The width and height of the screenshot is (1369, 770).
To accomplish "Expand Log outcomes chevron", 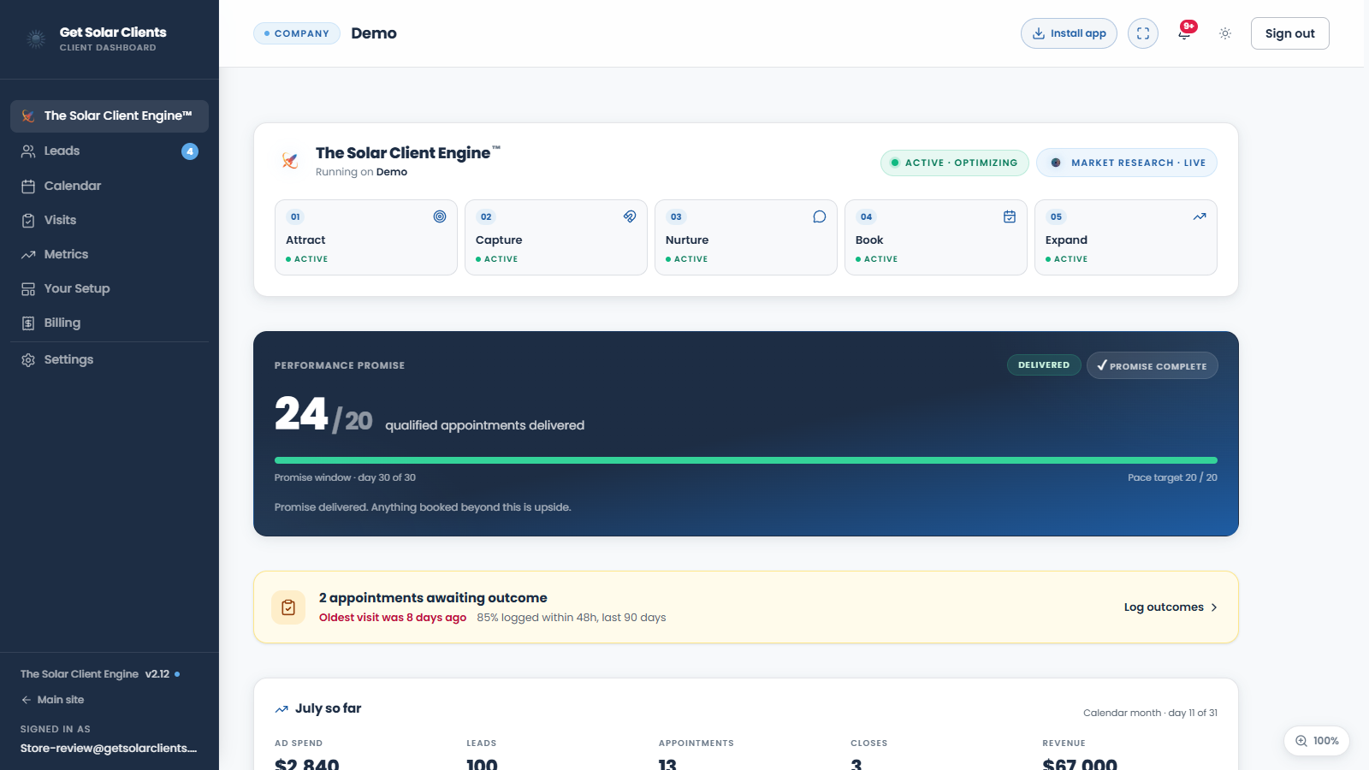I will (x=1214, y=607).
